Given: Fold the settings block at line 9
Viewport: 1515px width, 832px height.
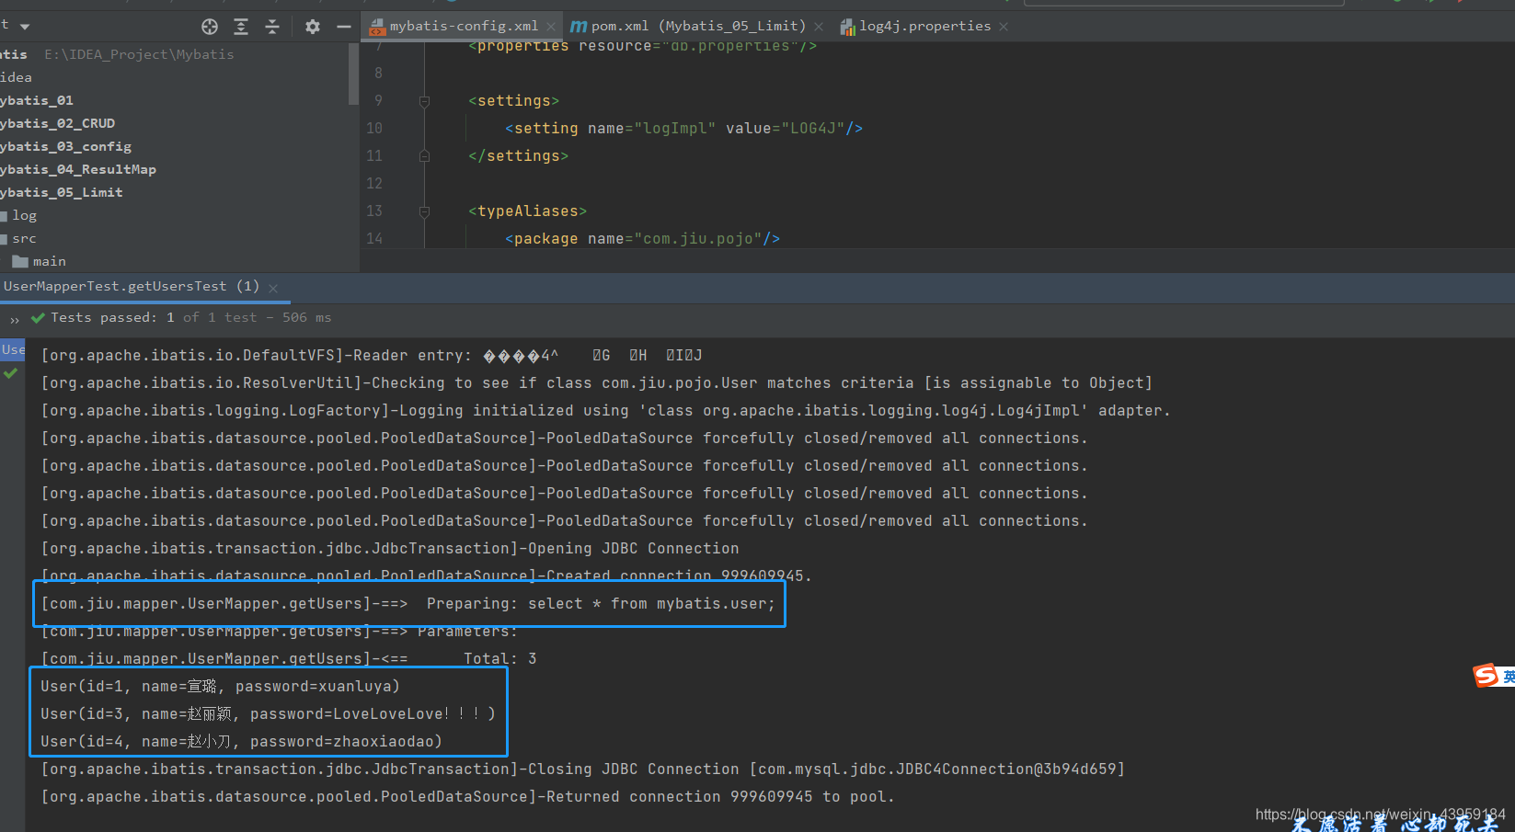Looking at the screenshot, I should [424, 101].
